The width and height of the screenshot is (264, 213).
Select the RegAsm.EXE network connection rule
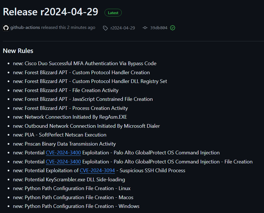(70, 117)
